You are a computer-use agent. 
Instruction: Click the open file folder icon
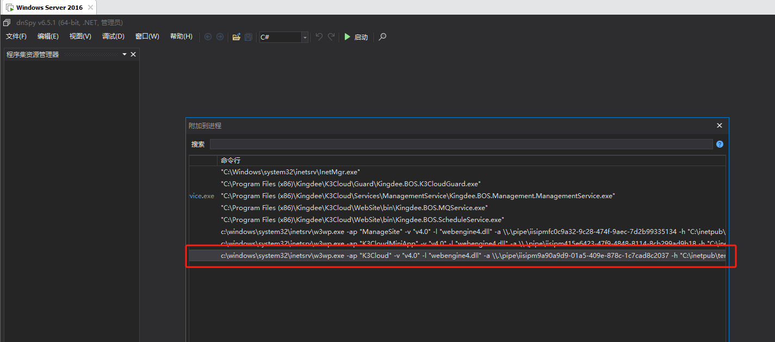(236, 37)
